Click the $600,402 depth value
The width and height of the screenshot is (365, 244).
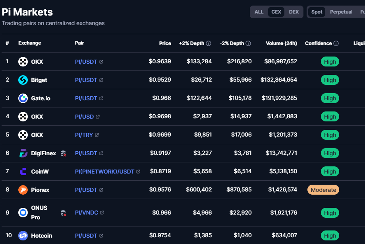click(199, 189)
